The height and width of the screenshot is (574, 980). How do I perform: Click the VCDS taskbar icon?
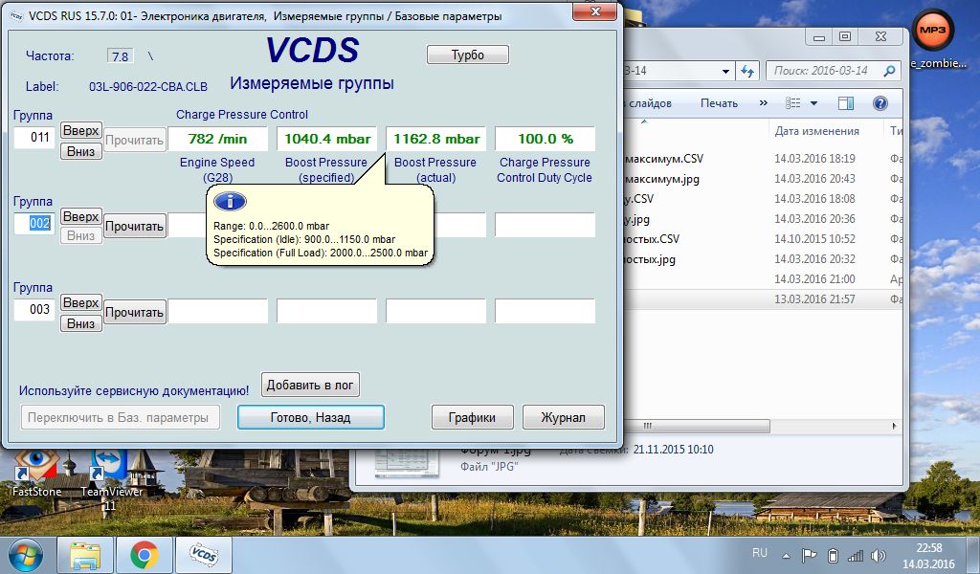203,555
